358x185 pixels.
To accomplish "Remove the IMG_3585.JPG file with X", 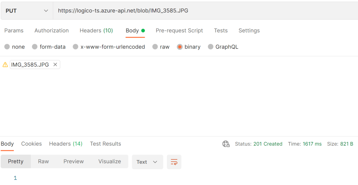I will click(55, 65).
